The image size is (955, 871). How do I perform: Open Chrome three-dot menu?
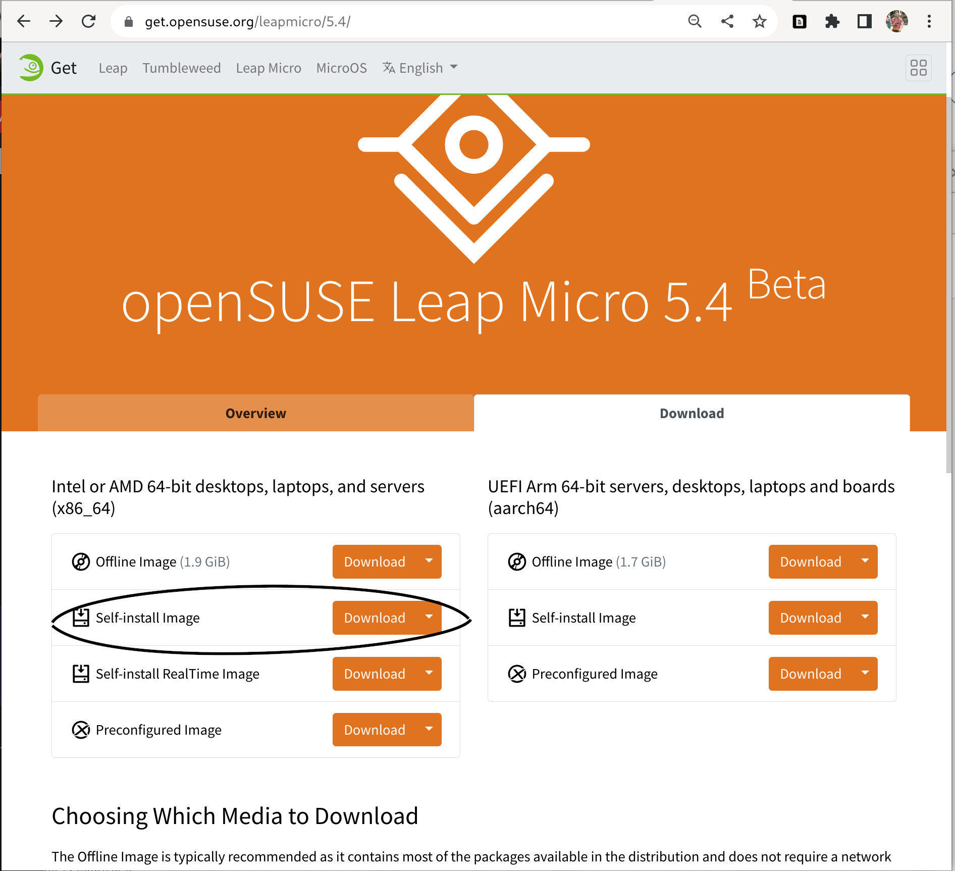tap(929, 21)
